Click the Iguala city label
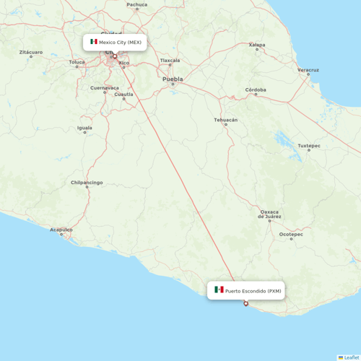Viewport: 361px width, 361px height. tap(84, 128)
